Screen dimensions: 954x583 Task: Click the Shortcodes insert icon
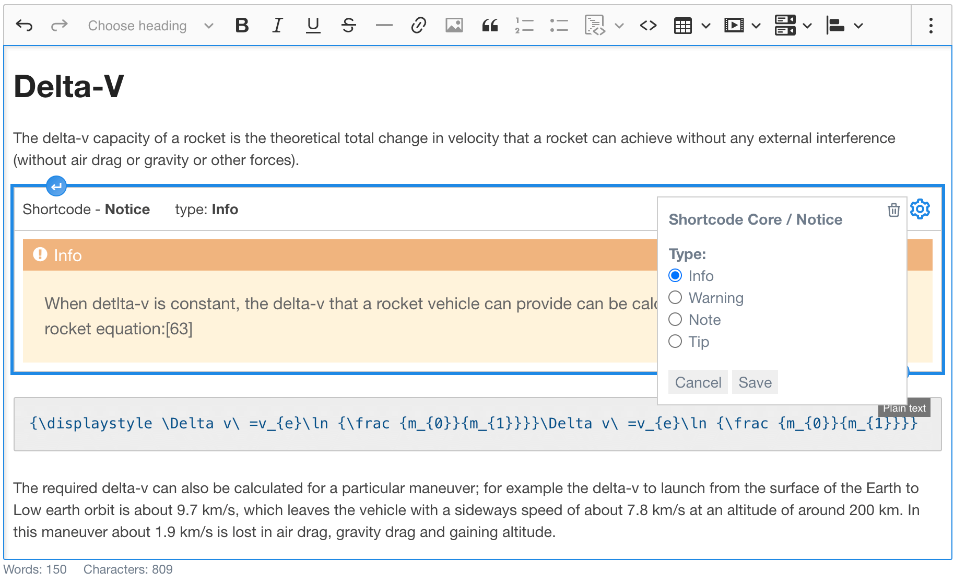(x=785, y=25)
